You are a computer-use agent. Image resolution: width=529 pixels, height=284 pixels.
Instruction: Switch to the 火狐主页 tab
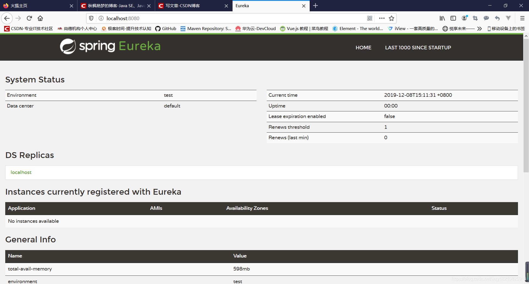pyautogui.click(x=39, y=6)
